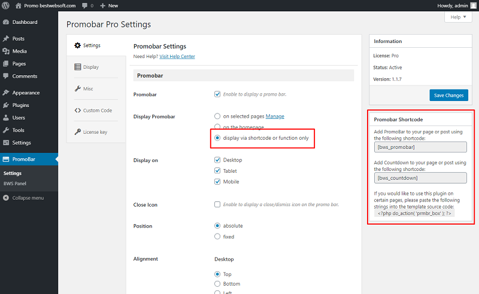Screen dimensions: 479x294
Task: Click the Tools wrench icon in sidebar
Action: [x=6, y=130]
